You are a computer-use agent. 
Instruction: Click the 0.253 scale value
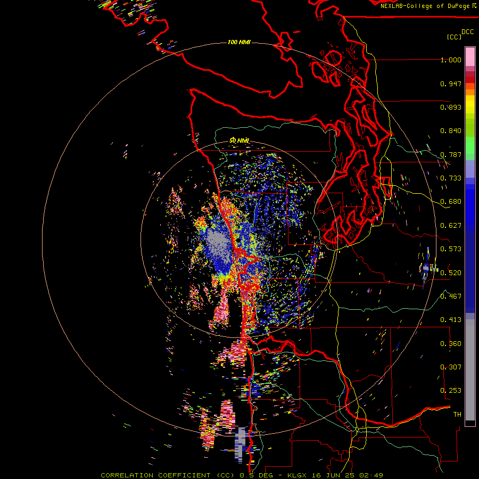click(451, 391)
